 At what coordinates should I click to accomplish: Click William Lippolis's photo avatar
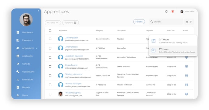point(60,94)
